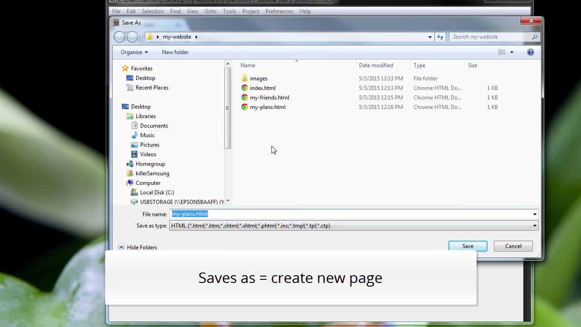Click the Chrome icon beside my-plans.html
Image resolution: width=581 pixels, height=327 pixels.
245,107
